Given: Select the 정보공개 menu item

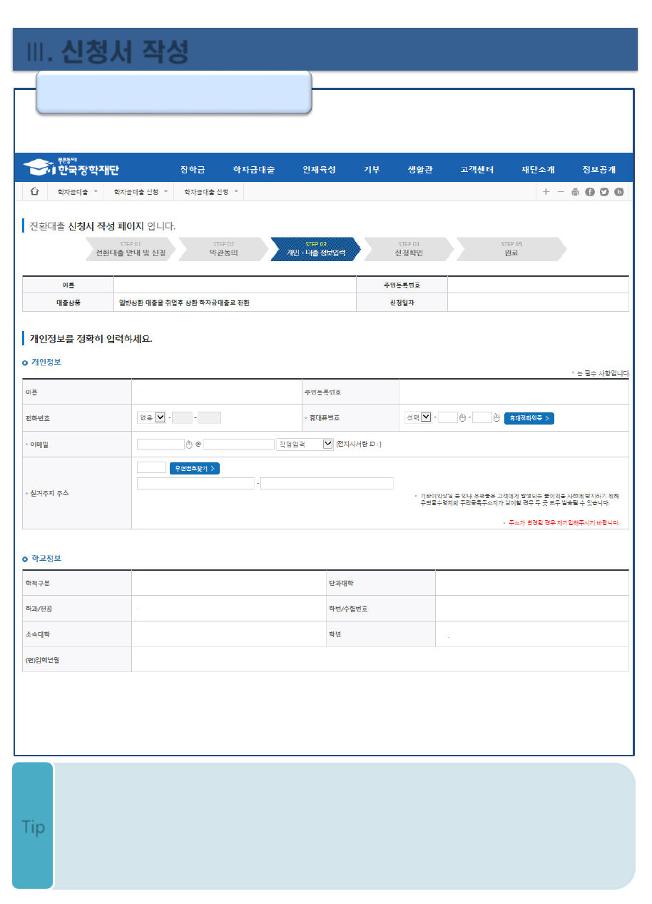Looking at the screenshot, I should (x=598, y=170).
